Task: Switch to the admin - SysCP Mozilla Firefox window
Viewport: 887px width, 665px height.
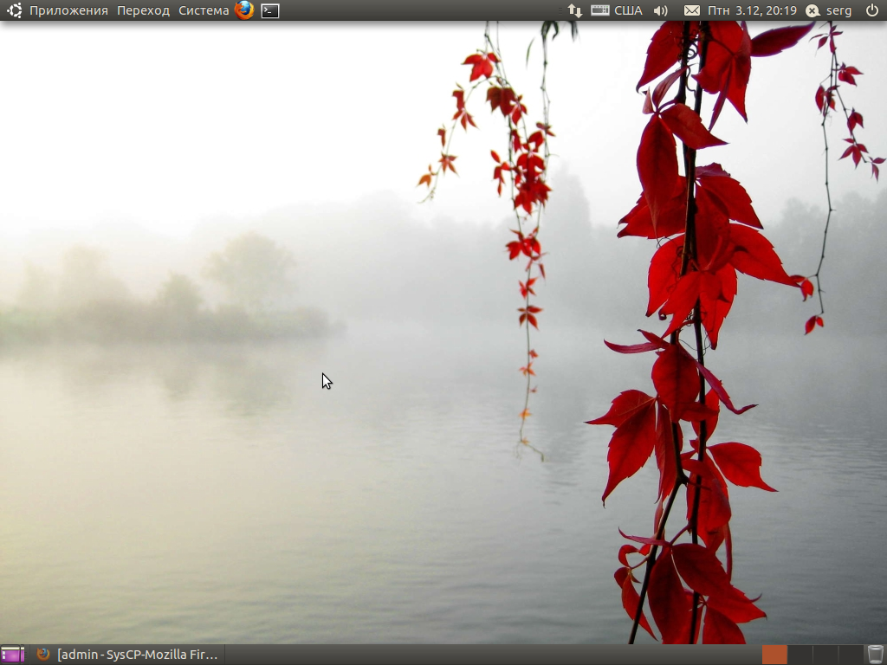Action: pyautogui.click(x=127, y=655)
